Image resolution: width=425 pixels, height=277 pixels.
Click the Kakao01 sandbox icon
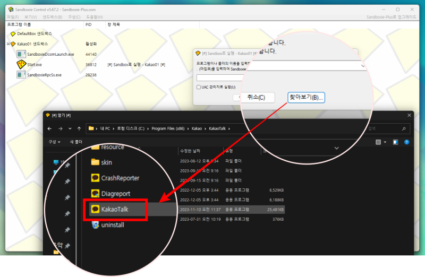[13, 44]
